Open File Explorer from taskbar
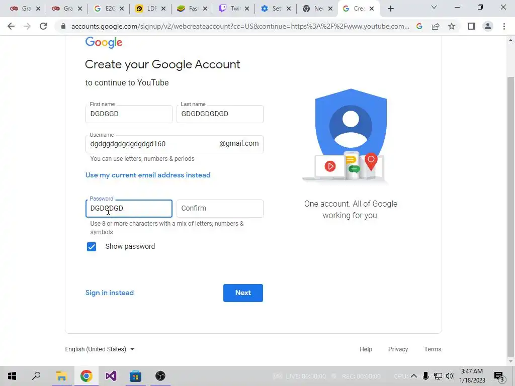The height and width of the screenshot is (386, 515). [61, 376]
